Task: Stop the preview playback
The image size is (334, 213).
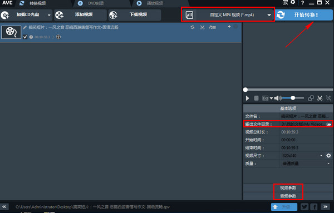Action: tap(256, 98)
